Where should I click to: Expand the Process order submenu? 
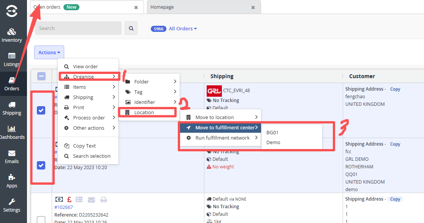tap(89, 118)
